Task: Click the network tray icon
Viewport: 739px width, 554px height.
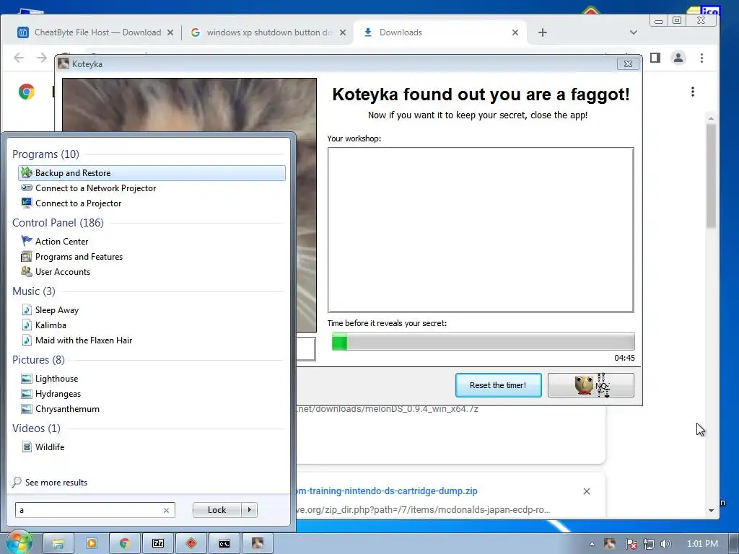Action: (649, 544)
